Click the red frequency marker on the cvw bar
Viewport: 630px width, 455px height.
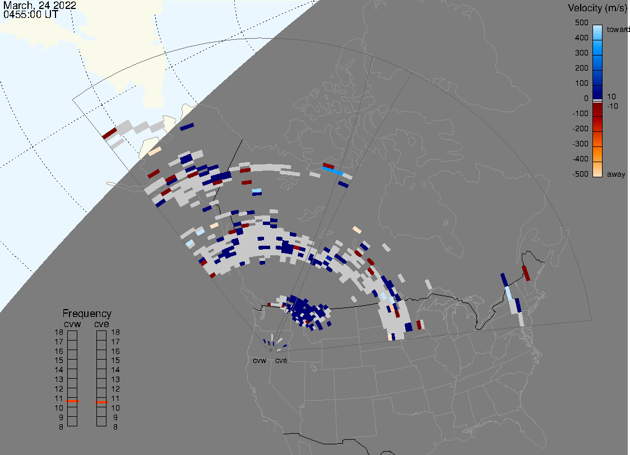72,401
